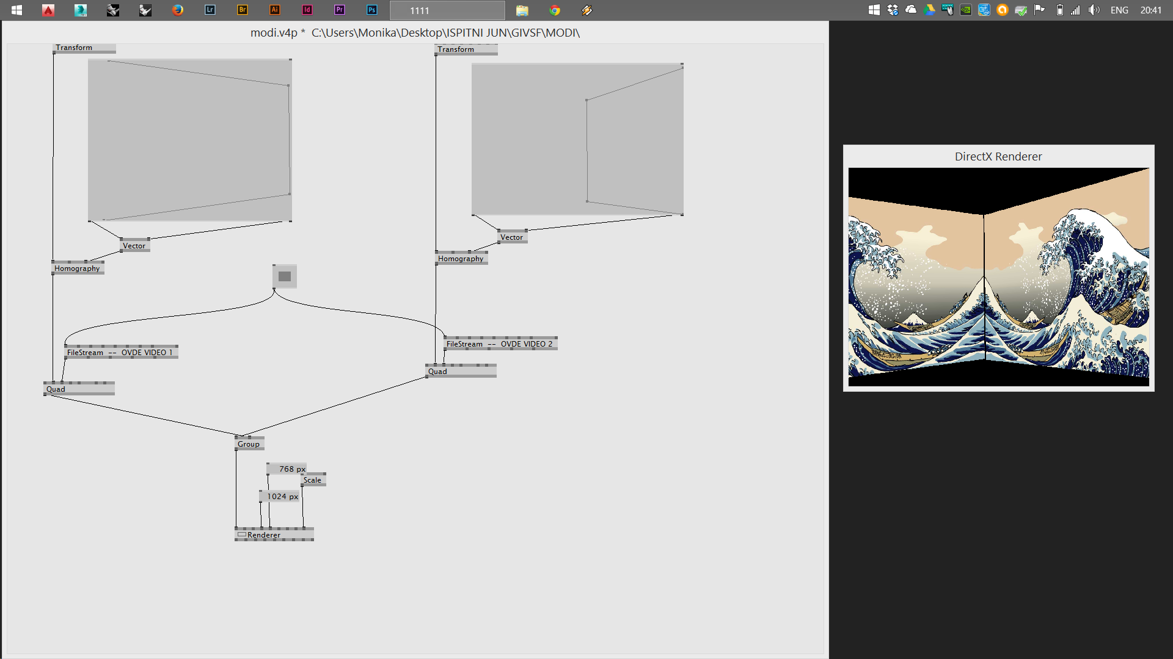Launch Adobe Bridge from the taskbar
The width and height of the screenshot is (1173, 659).
click(243, 10)
